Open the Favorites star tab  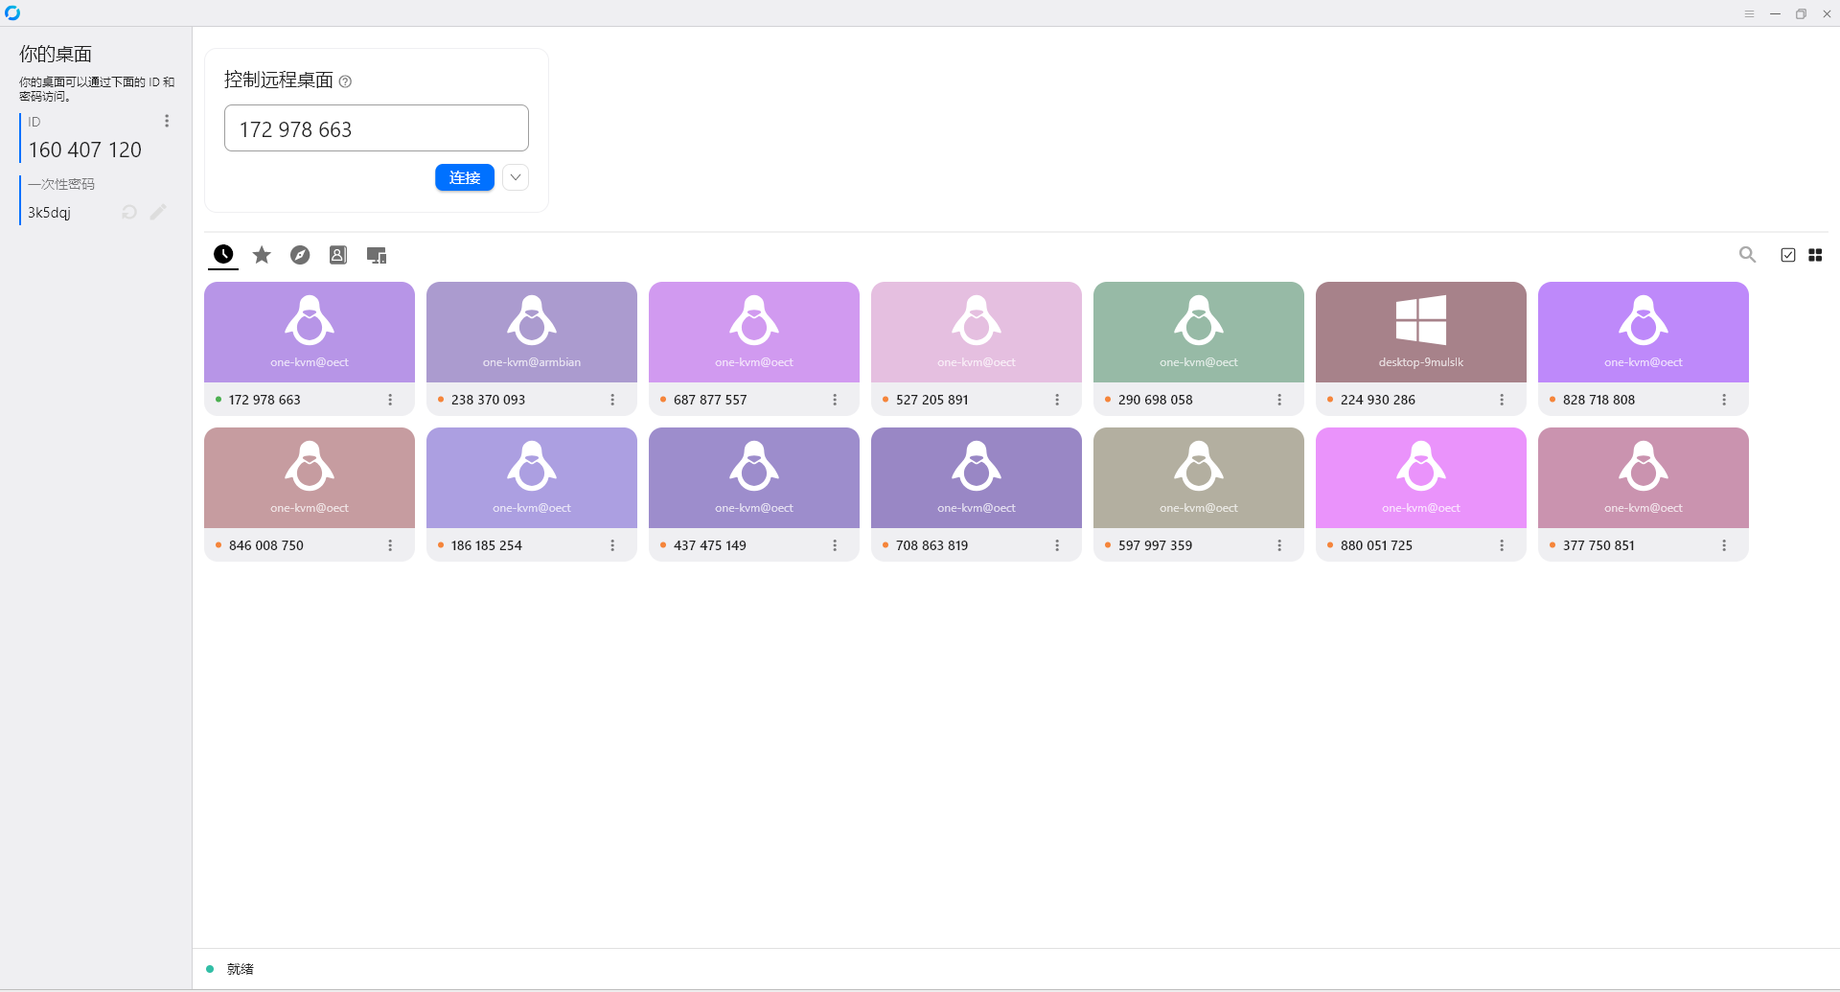(x=262, y=255)
